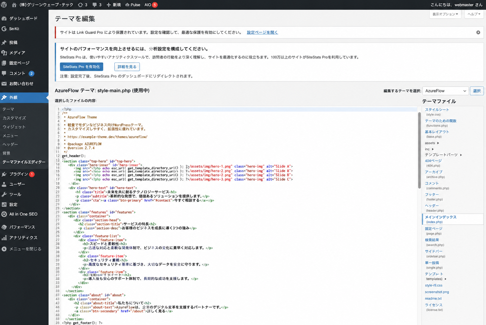Open AIO red notification badge
The image size is (486, 325).
155,5
